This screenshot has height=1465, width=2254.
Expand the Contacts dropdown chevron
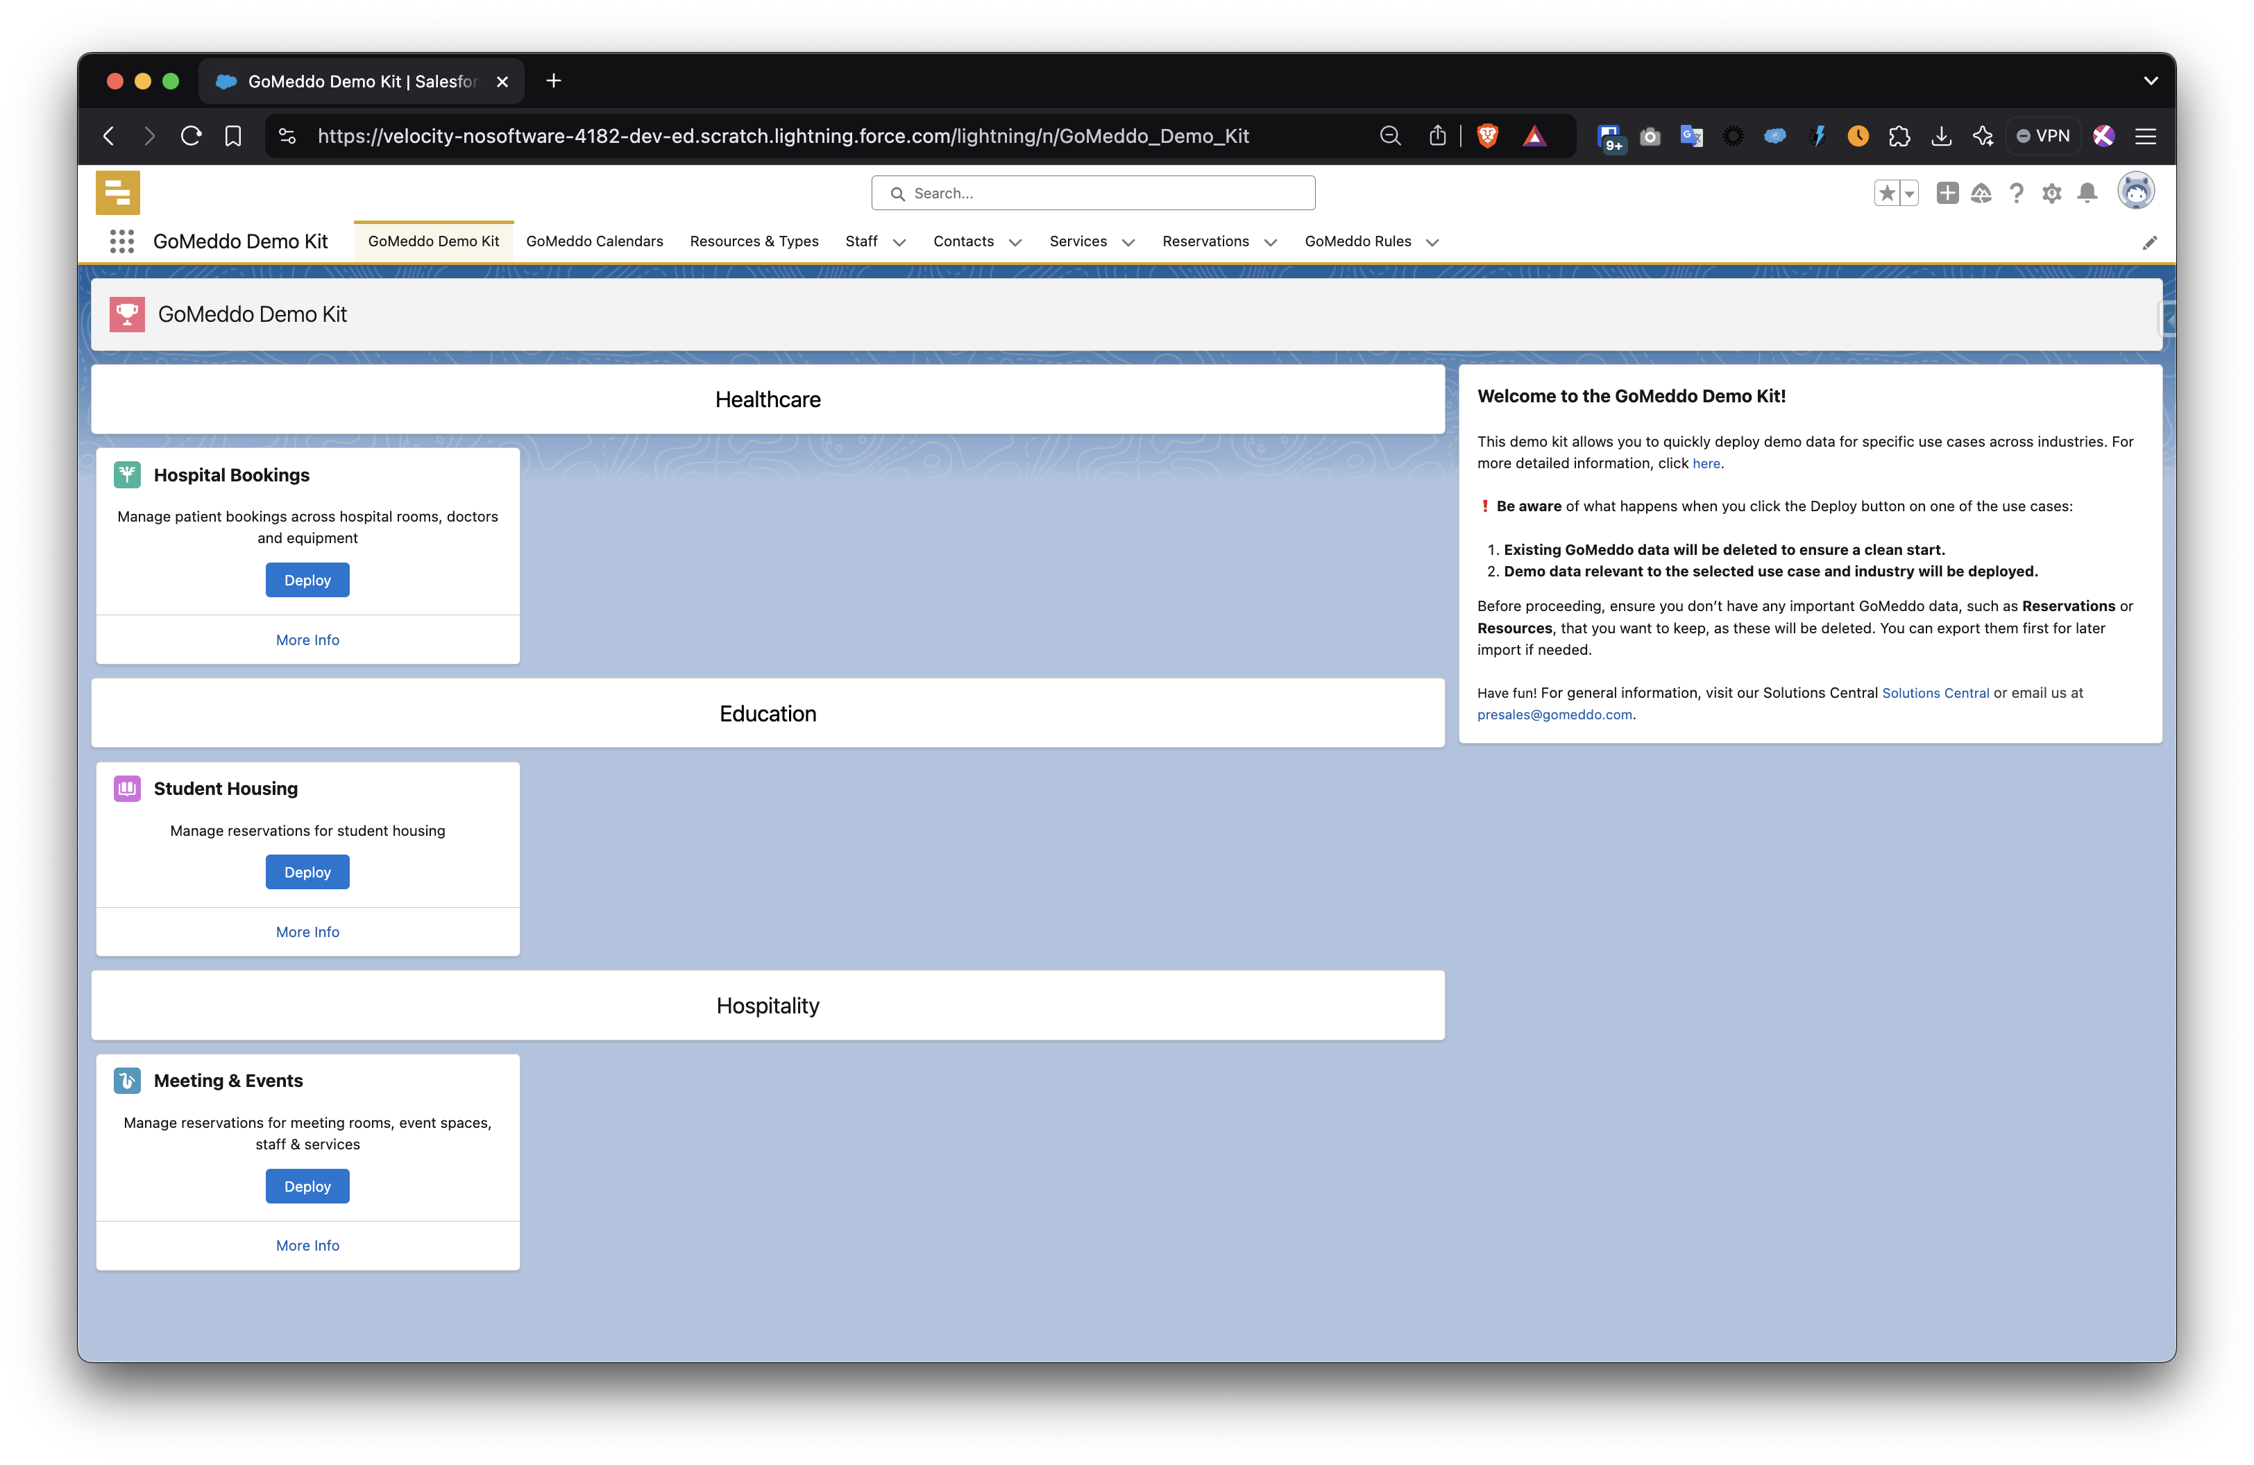click(1015, 242)
